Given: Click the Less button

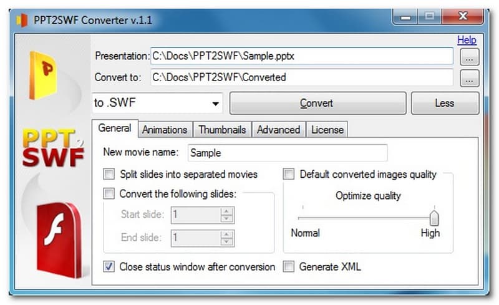Looking at the screenshot, I should pyautogui.click(x=445, y=104).
